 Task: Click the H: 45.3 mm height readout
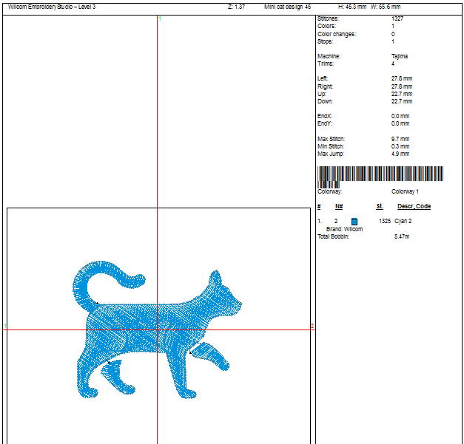pyautogui.click(x=352, y=7)
